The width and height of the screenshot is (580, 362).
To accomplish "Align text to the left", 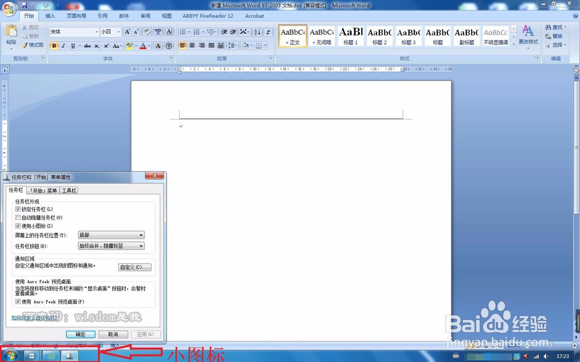I will [x=183, y=45].
